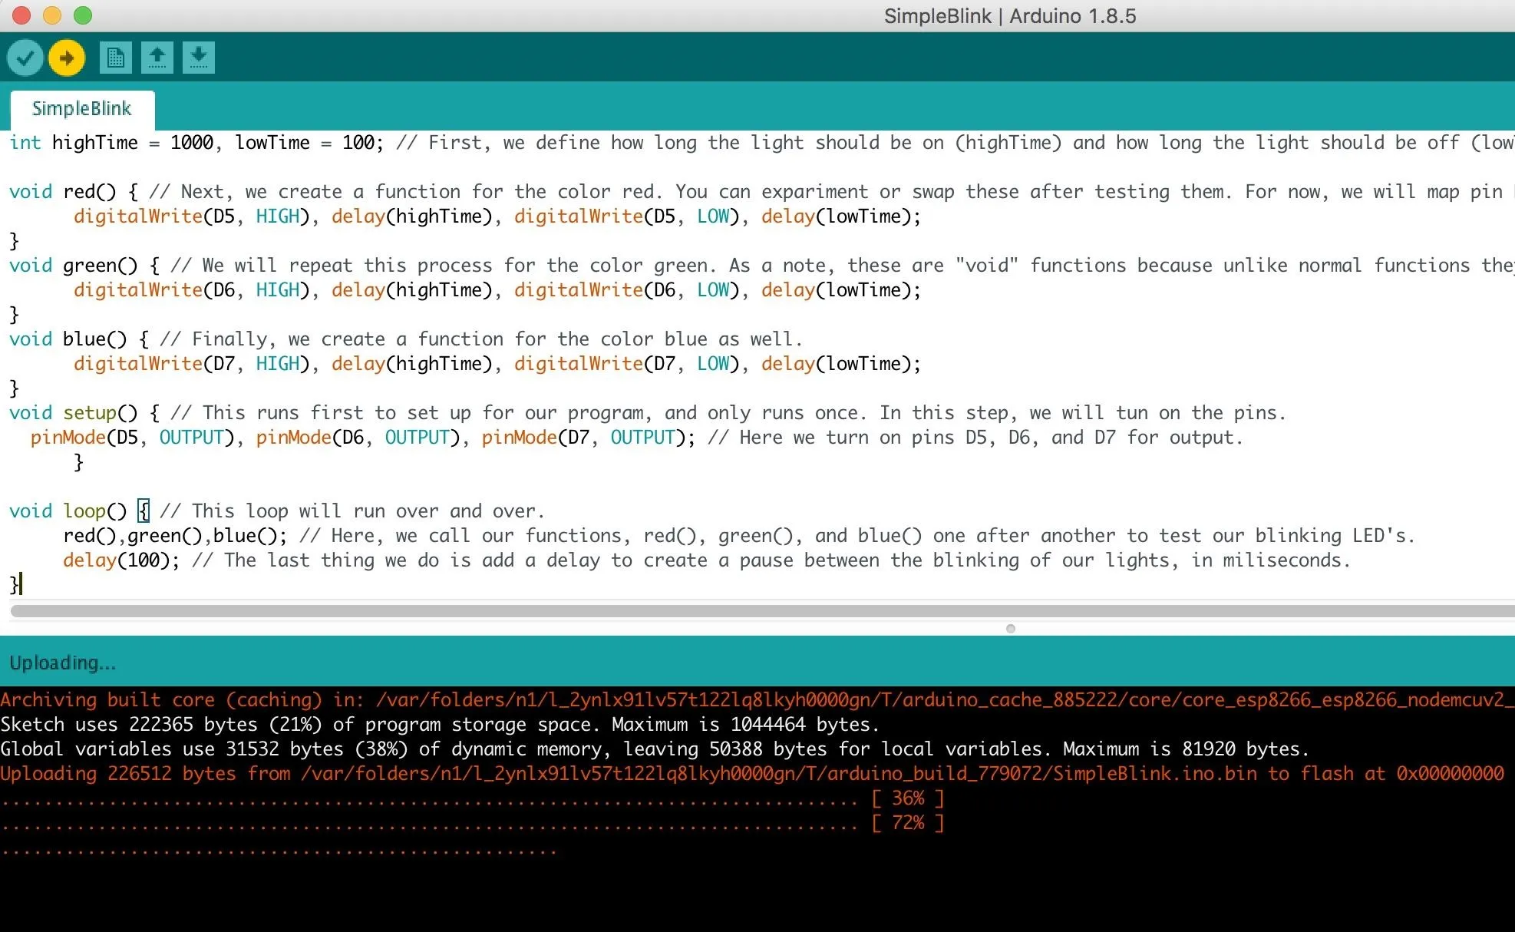Click the Uploading... status bar text
This screenshot has height=932, width=1515.
point(63,663)
